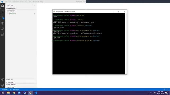The width and height of the screenshot is (170, 95).
Task: Open the Search view in activity bar
Action: [3, 12]
